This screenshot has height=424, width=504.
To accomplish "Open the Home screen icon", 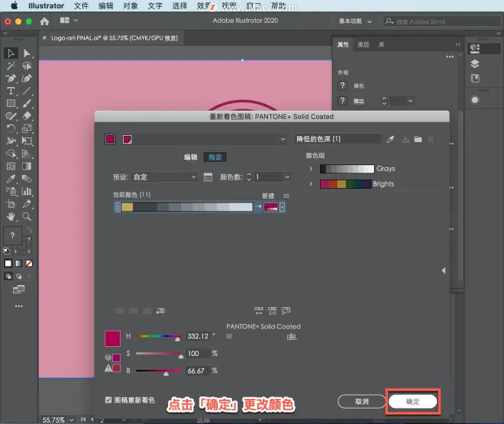I will coord(44,21).
